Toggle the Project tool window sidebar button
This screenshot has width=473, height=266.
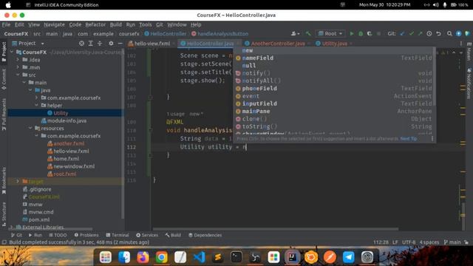4,52
